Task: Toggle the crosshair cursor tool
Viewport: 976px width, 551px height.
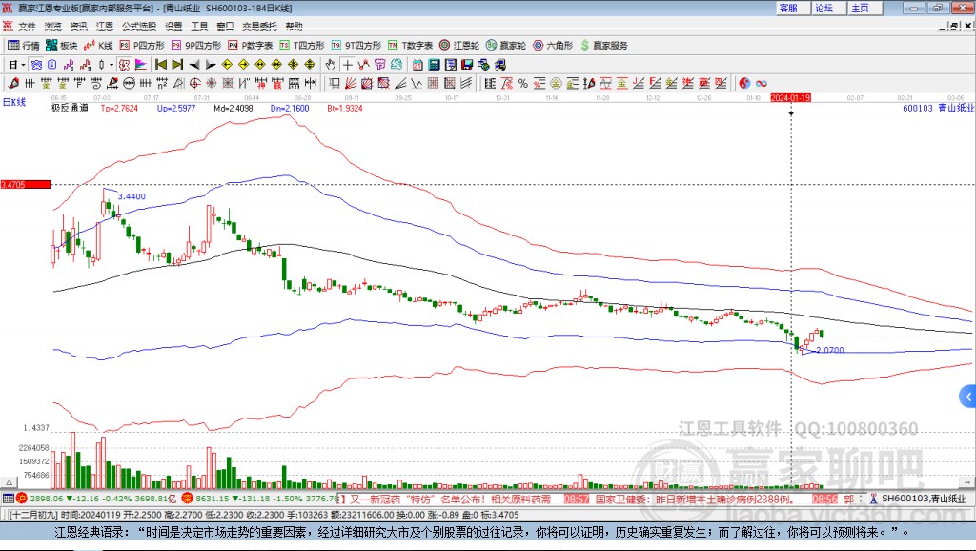Action: coord(348,66)
